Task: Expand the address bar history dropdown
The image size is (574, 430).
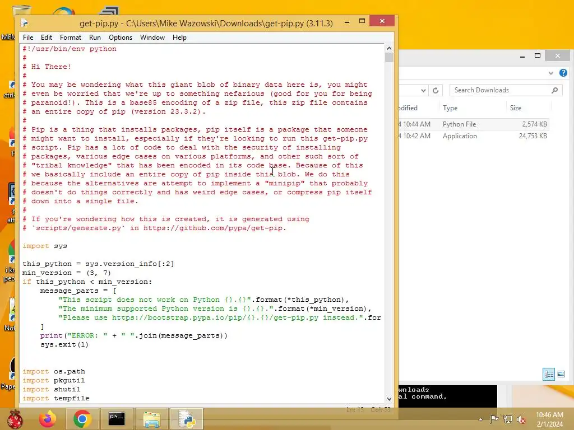Action: 423,90
